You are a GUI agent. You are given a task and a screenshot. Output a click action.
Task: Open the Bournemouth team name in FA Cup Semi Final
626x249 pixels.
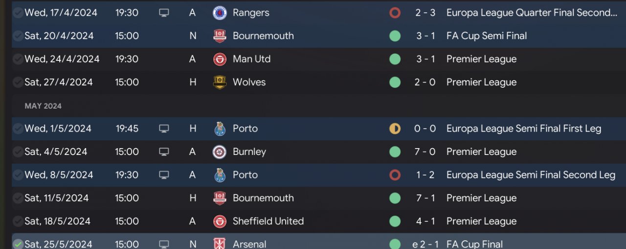coord(263,36)
